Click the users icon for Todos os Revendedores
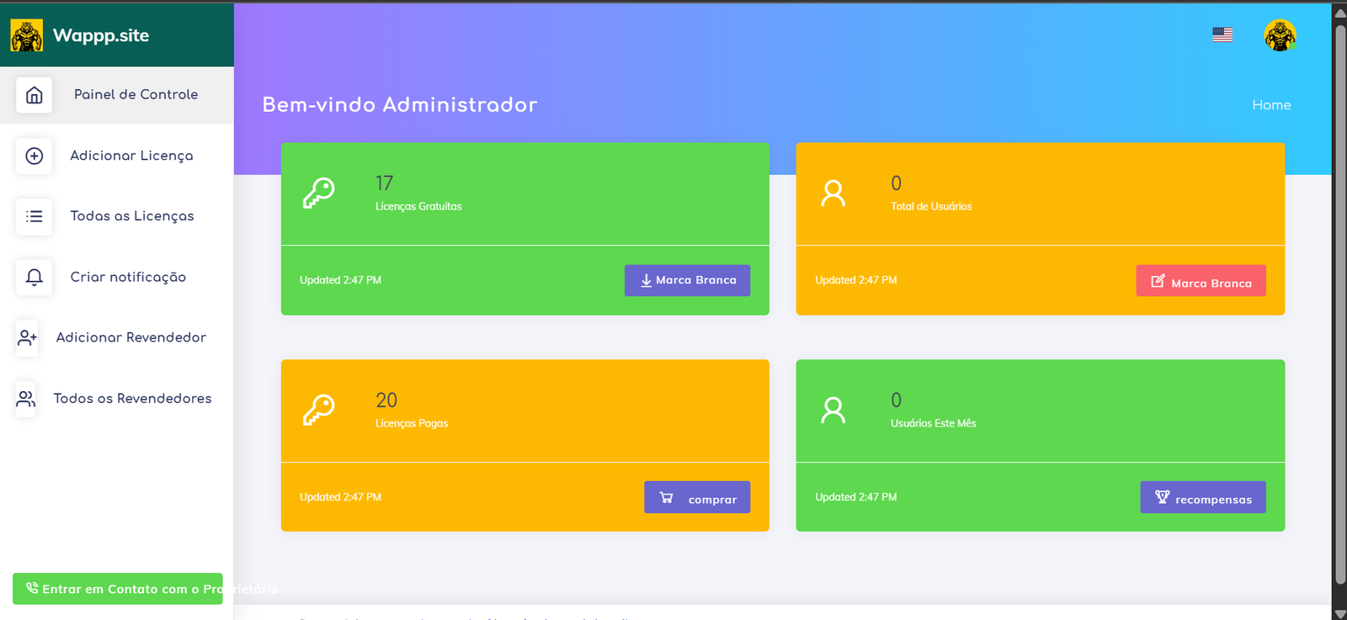 click(26, 399)
